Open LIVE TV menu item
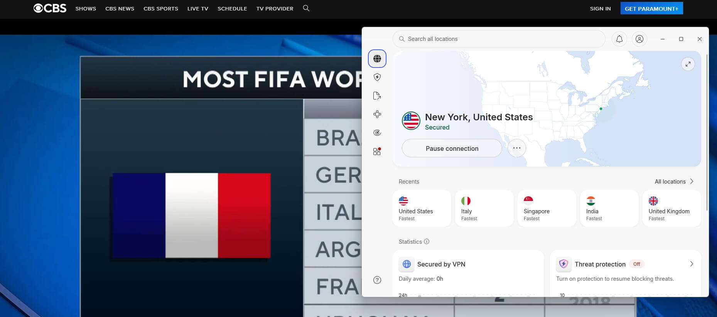Screen dimensions: 717x317 198,8
